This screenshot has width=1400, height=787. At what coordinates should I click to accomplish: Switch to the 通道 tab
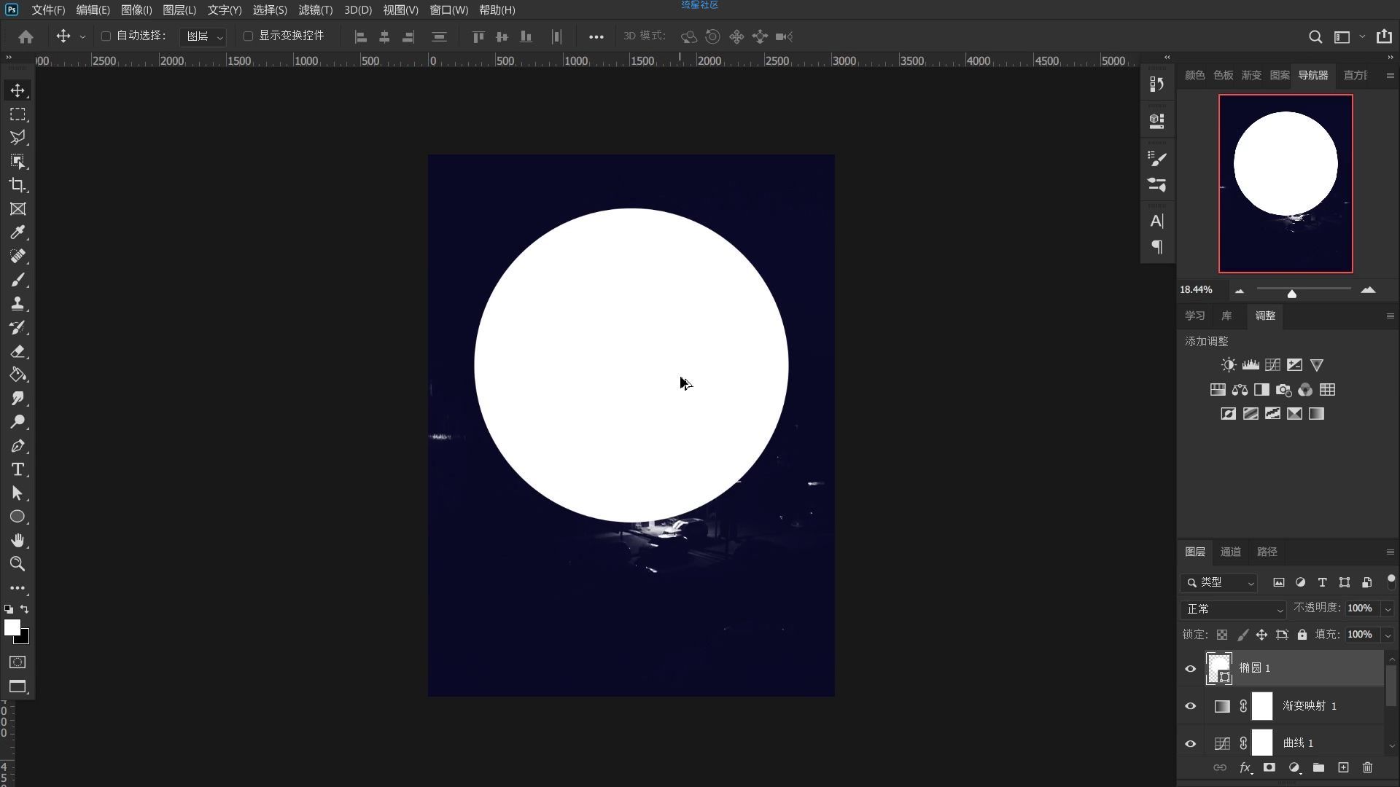1230,552
